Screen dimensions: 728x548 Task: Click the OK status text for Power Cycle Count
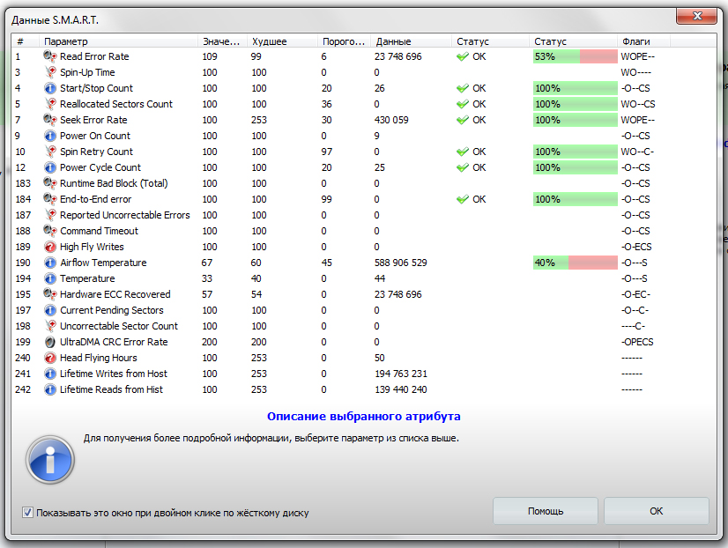[x=479, y=167]
